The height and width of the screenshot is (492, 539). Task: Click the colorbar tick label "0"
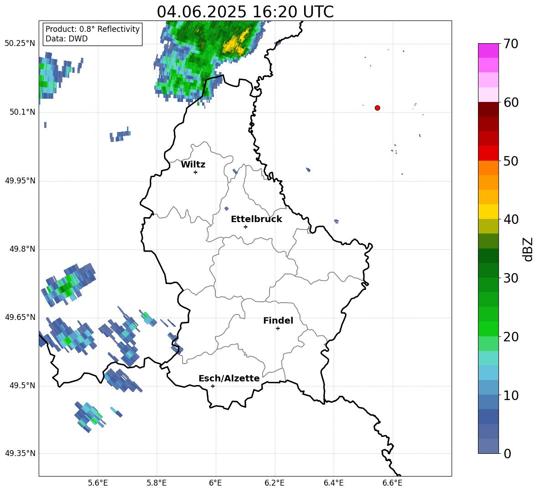[508, 453]
